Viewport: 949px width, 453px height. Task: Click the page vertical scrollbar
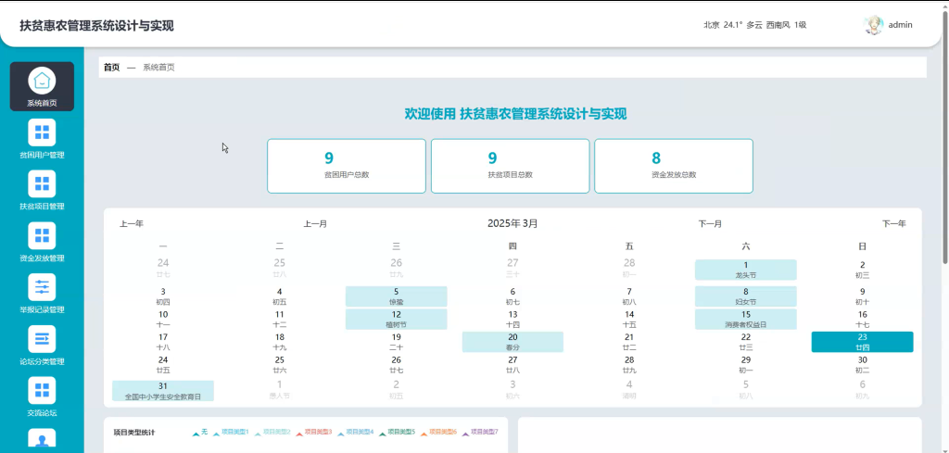[x=944, y=139]
